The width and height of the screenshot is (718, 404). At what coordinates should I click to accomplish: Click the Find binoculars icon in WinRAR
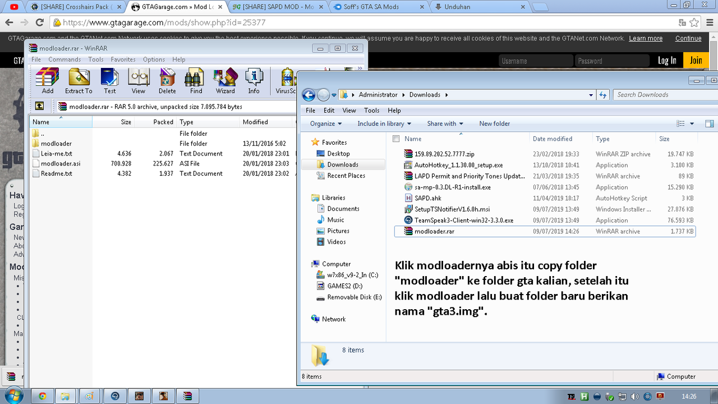(x=196, y=81)
